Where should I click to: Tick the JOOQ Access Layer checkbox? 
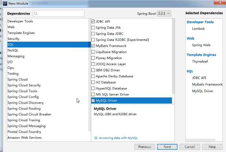point(93,64)
